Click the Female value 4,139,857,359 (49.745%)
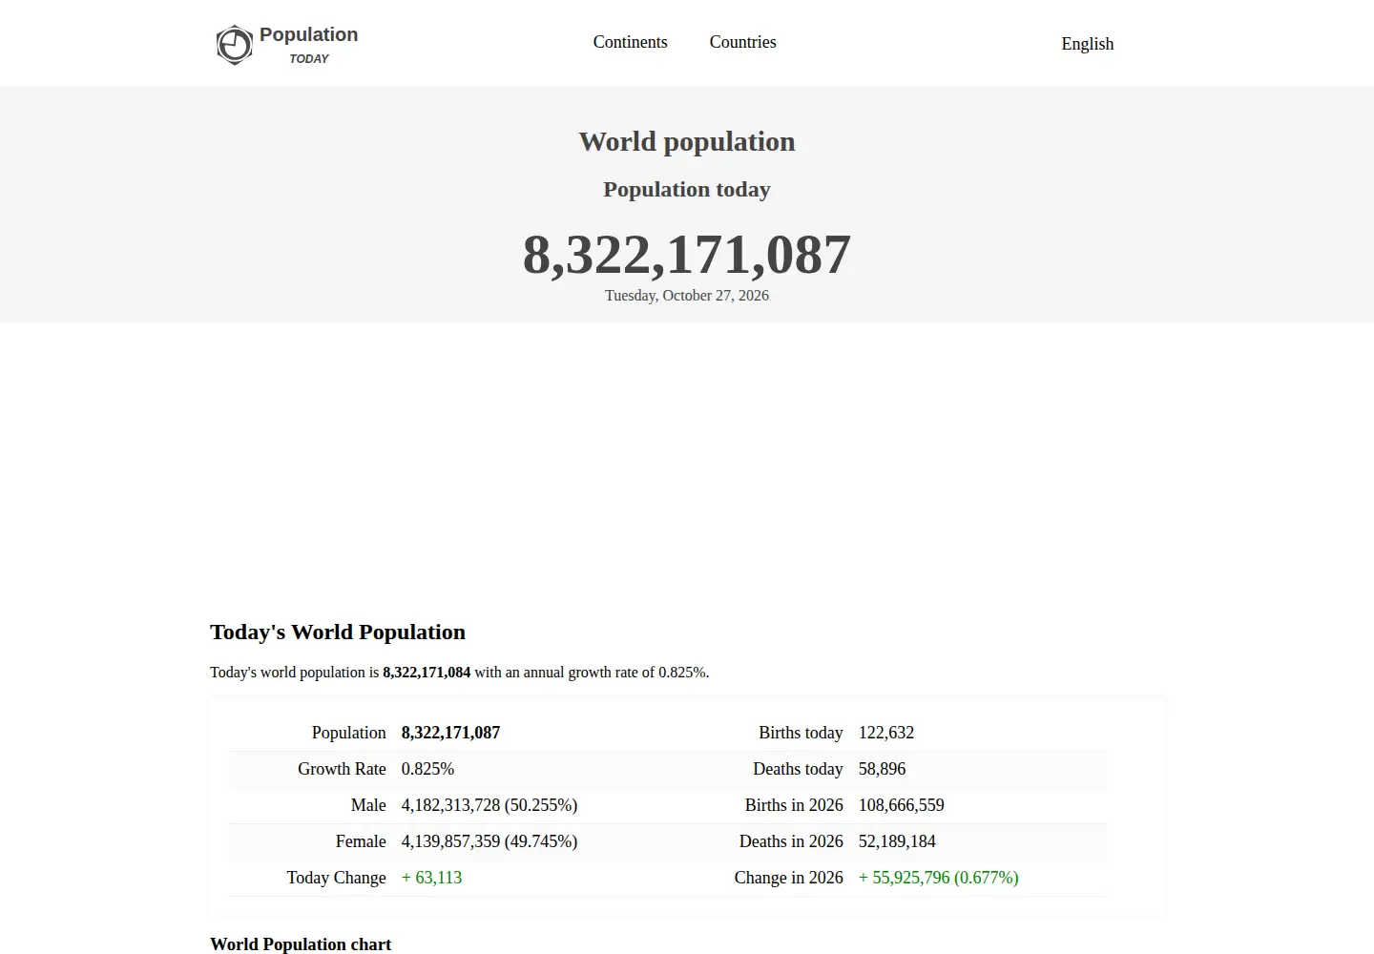This screenshot has width=1374, height=954. click(489, 841)
